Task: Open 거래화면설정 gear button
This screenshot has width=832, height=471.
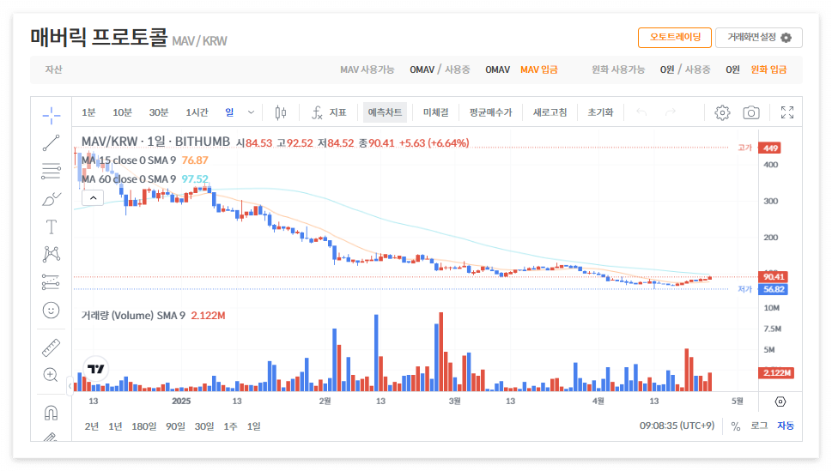Action: pyautogui.click(x=759, y=37)
